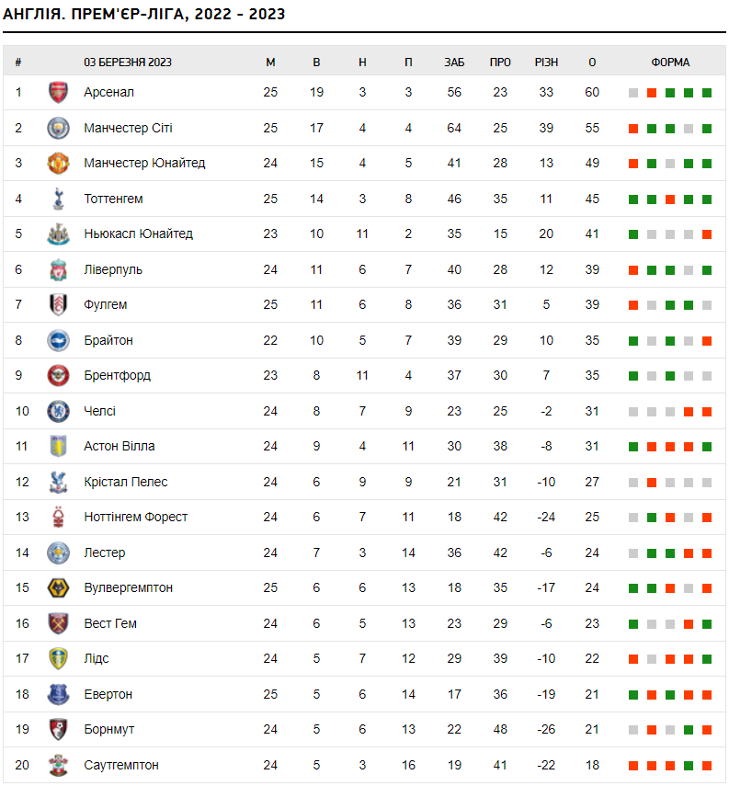This screenshot has height=786, width=729.
Task: Click the Tottenham club crest
Action: pos(58,199)
